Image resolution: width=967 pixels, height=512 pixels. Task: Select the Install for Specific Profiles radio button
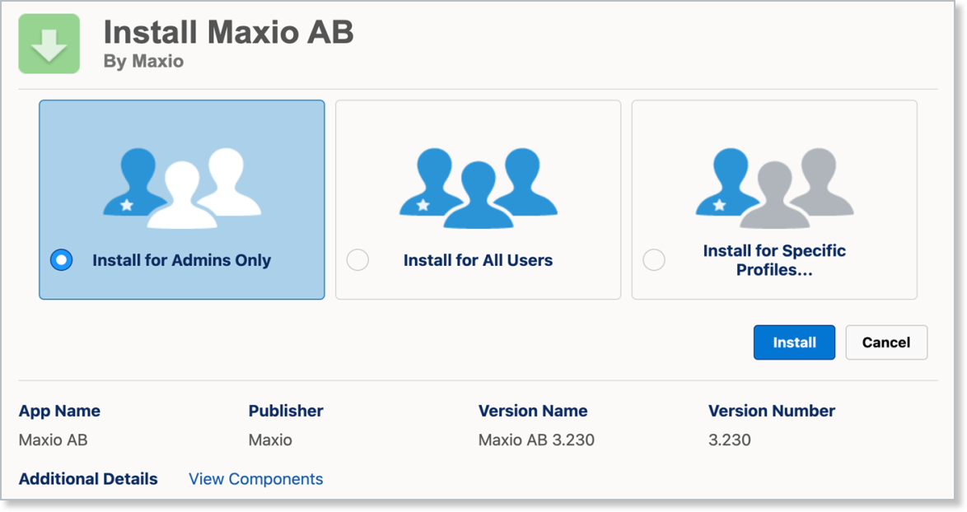[x=654, y=260]
